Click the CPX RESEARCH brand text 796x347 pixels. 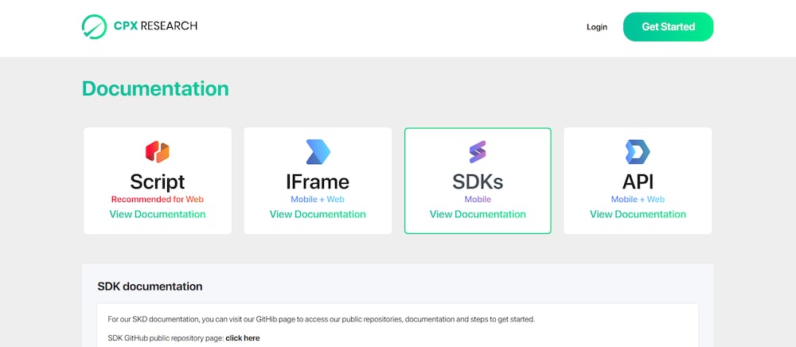155,26
